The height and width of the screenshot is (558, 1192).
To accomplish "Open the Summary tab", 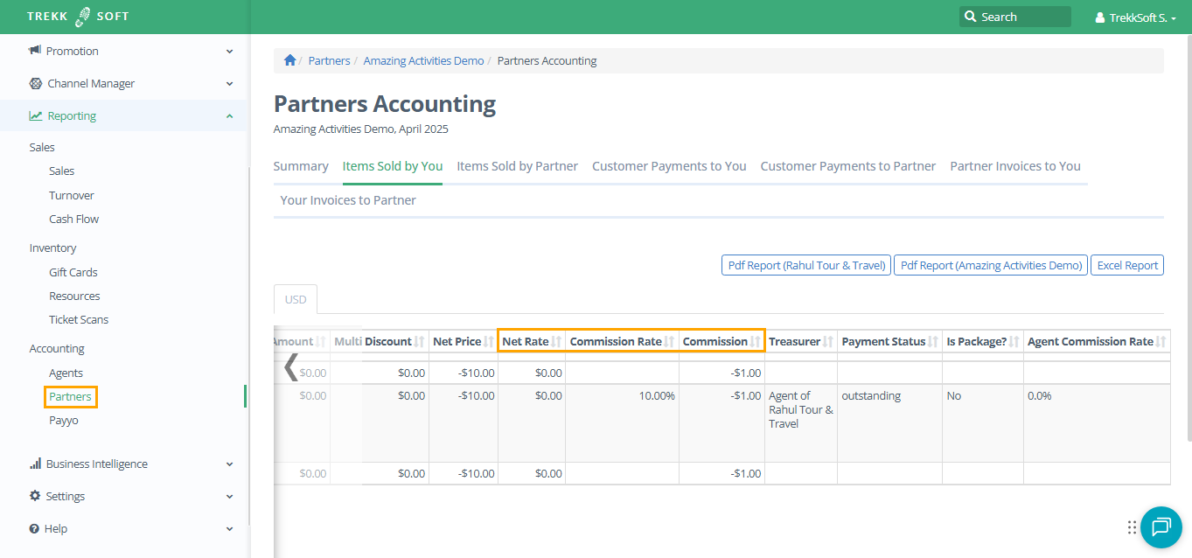I will tap(301, 166).
